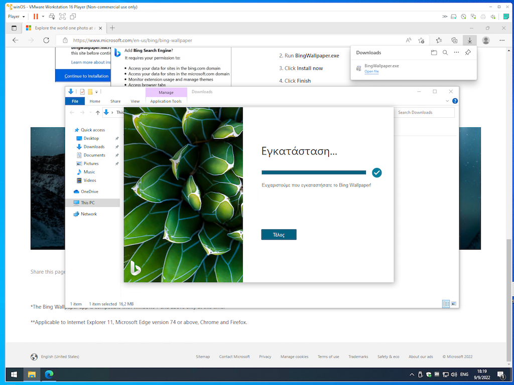Search downloads in the Downloads panel

(x=445, y=52)
